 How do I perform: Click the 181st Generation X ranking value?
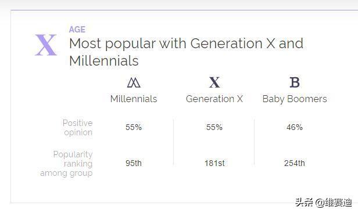214,163
